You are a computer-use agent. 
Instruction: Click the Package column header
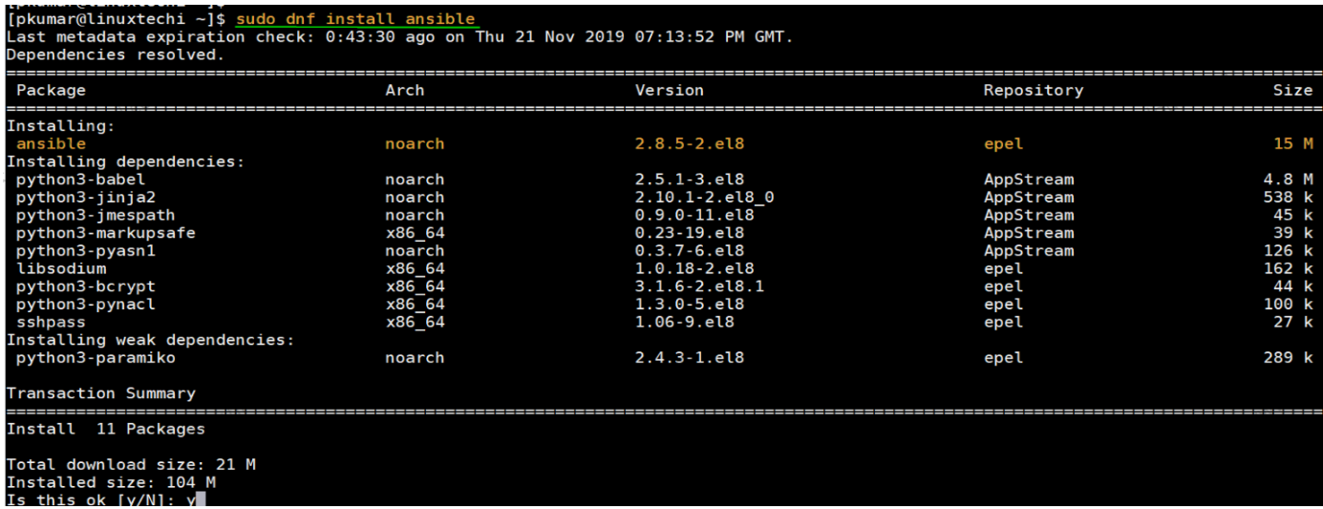coord(51,90)
